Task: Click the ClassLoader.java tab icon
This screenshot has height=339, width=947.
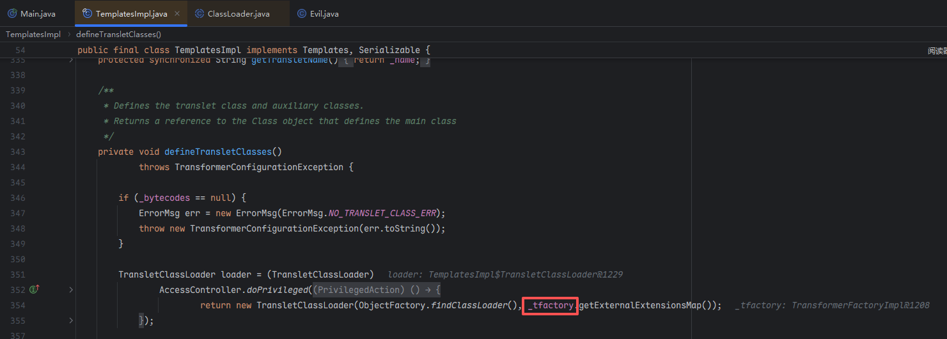Action: pos(200,13)
